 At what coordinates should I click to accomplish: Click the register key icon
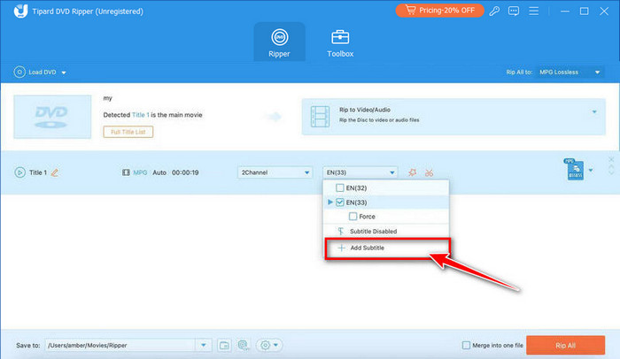click(x=494, y=11)
